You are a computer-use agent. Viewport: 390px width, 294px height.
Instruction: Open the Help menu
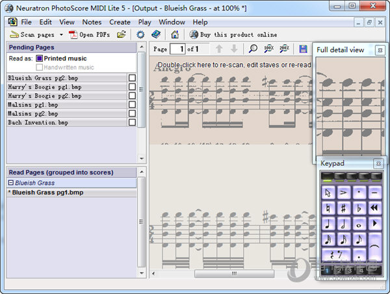coord(200,22)
